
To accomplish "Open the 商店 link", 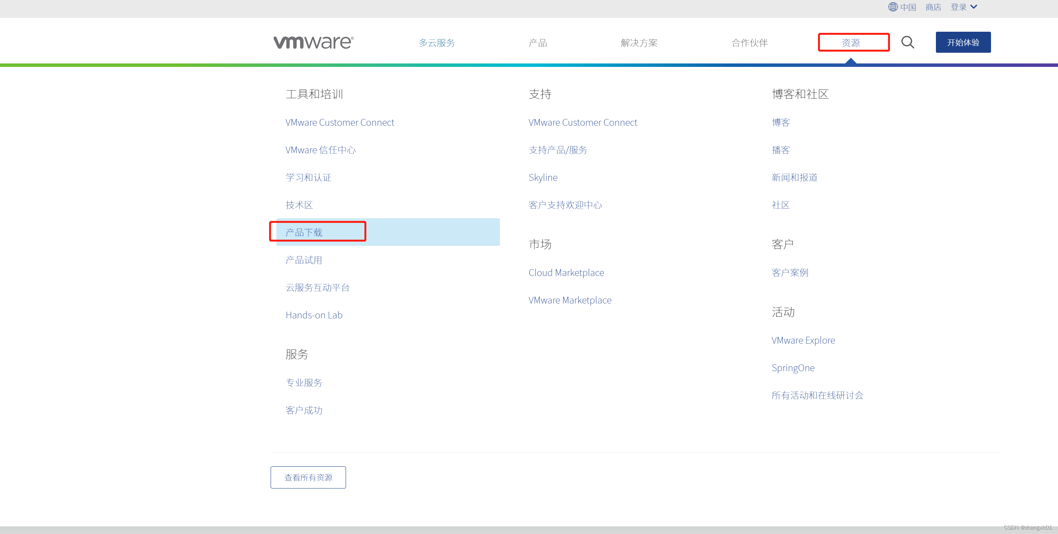I will pyautogui.click(x=933, y=7).
